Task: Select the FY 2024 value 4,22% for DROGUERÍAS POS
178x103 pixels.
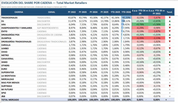Action: point(94,35)
